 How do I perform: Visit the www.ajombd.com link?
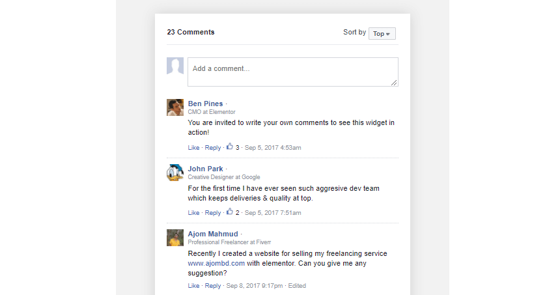pos(216,263)
